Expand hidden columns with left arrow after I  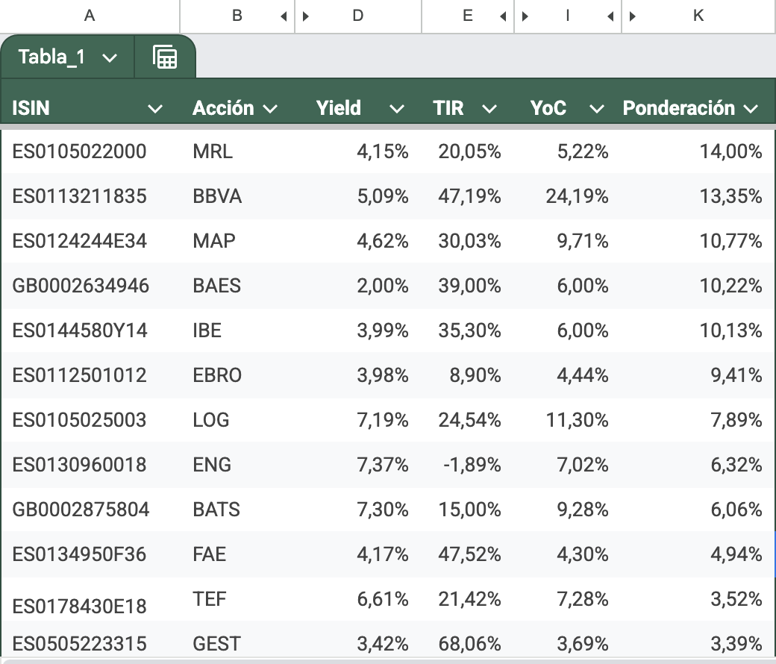[x=610, y=16]
